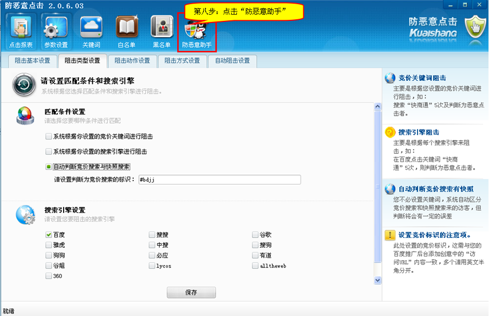Switch to the 阻击基本设置 tab

32,60
